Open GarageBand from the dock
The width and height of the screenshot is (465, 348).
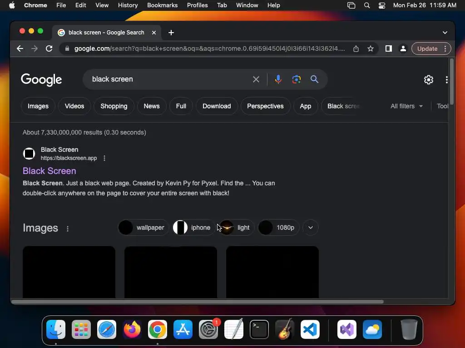(x=285, y=329)
